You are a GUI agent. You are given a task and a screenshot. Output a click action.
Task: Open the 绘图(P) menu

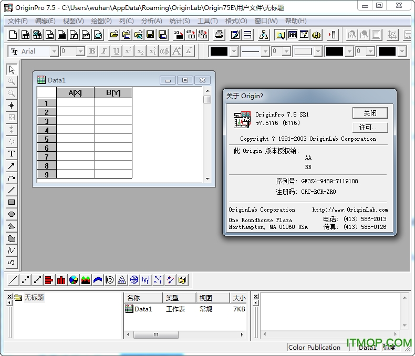(101, 21)
